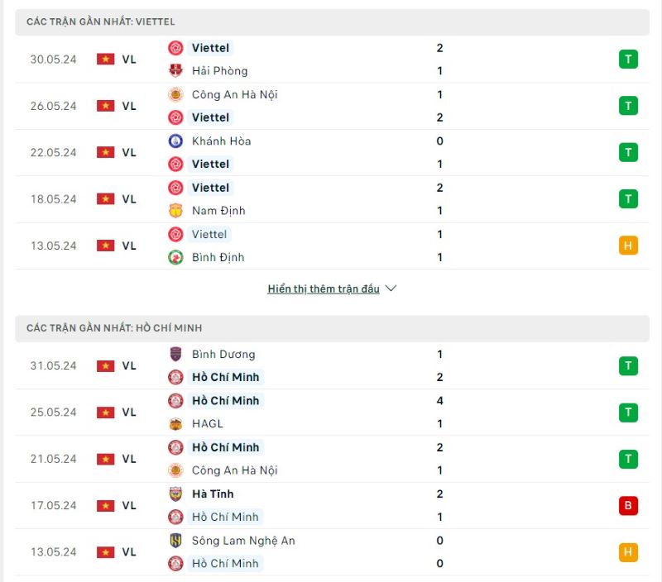Click the HAGL team logo icon
The image size is (662, 582).
pyautogui.click(x=175, y=423)
